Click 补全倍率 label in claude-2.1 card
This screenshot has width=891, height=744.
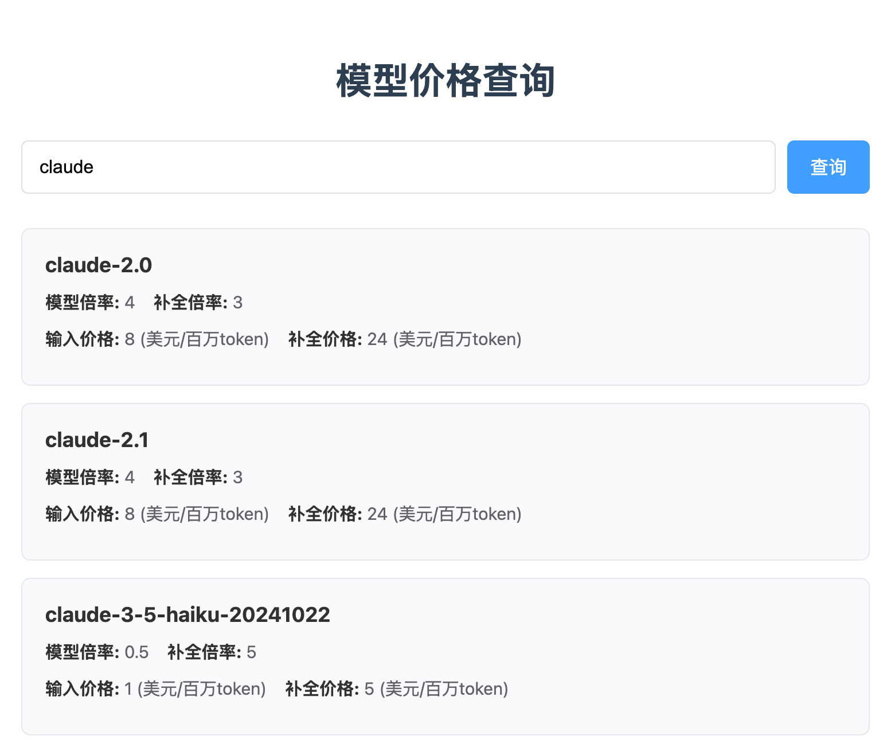point(190,477)
